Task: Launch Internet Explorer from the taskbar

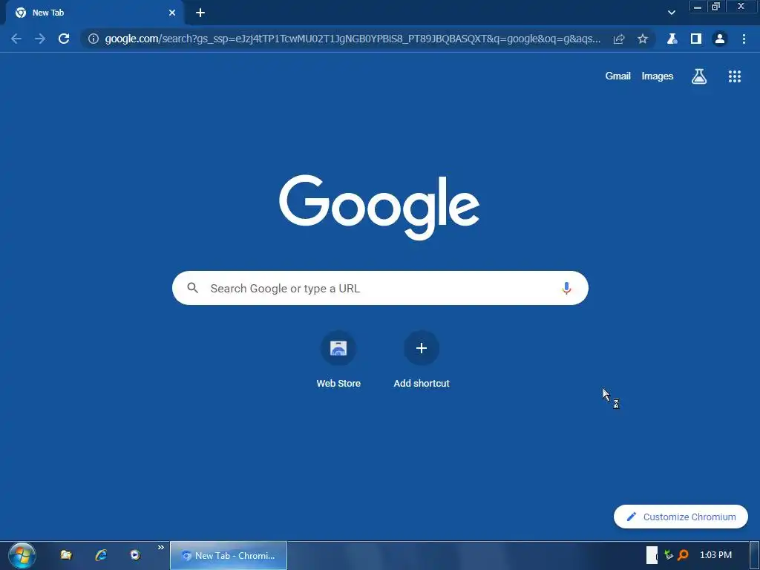Action: coord(101,555)
